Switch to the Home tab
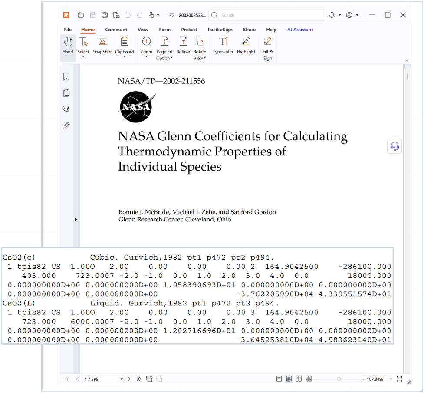This screenshot has width=424, height=393. coord(88,30)
